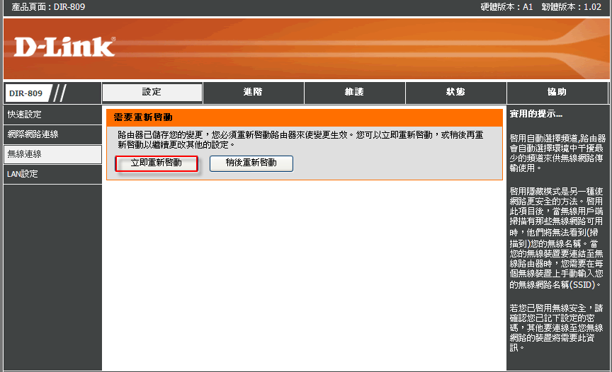Click the 韌體版本 1.02 text
Screen dimensions: 612x372
pos(571,7)
